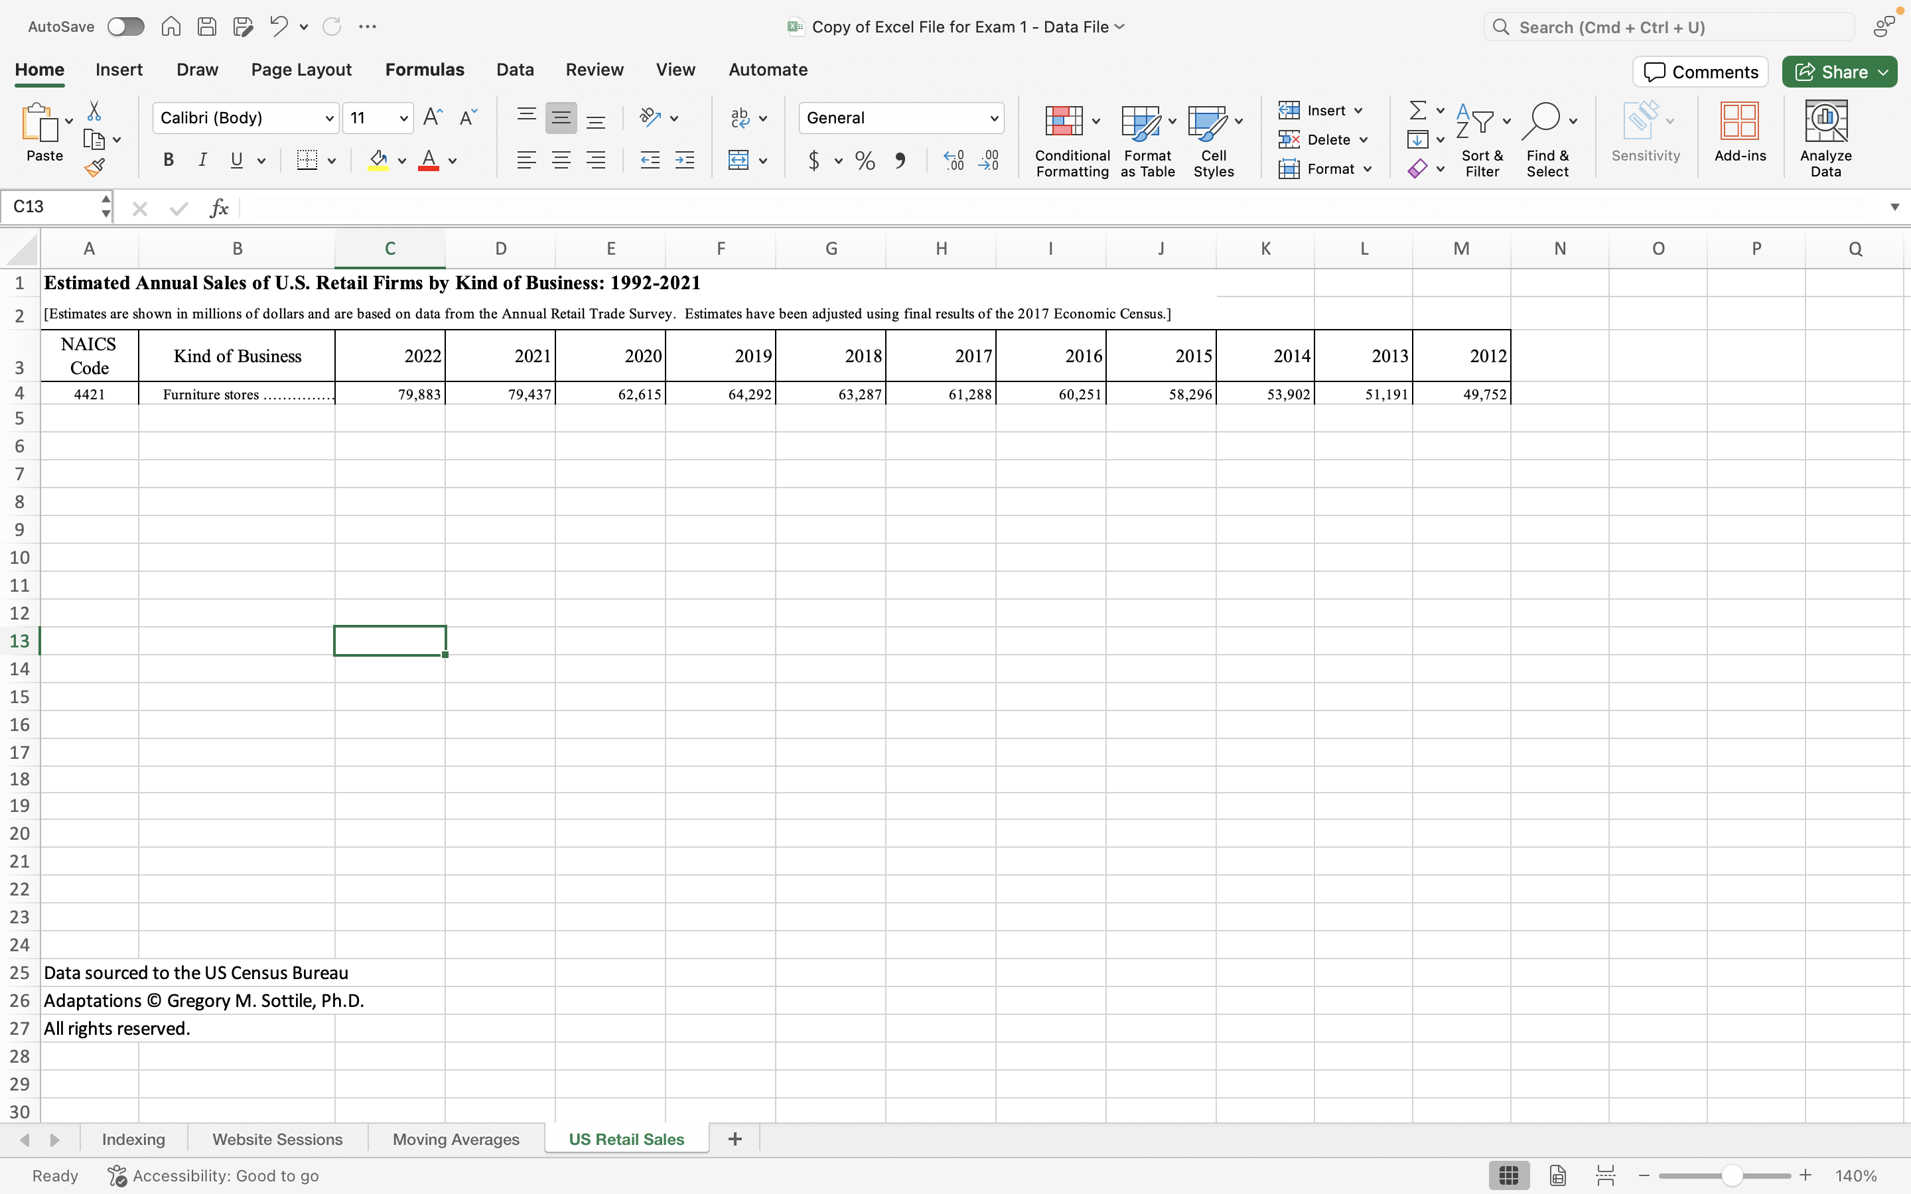Confirm the formula with the checkmark
The image size is (1911, 1194).
click(178, 208)
